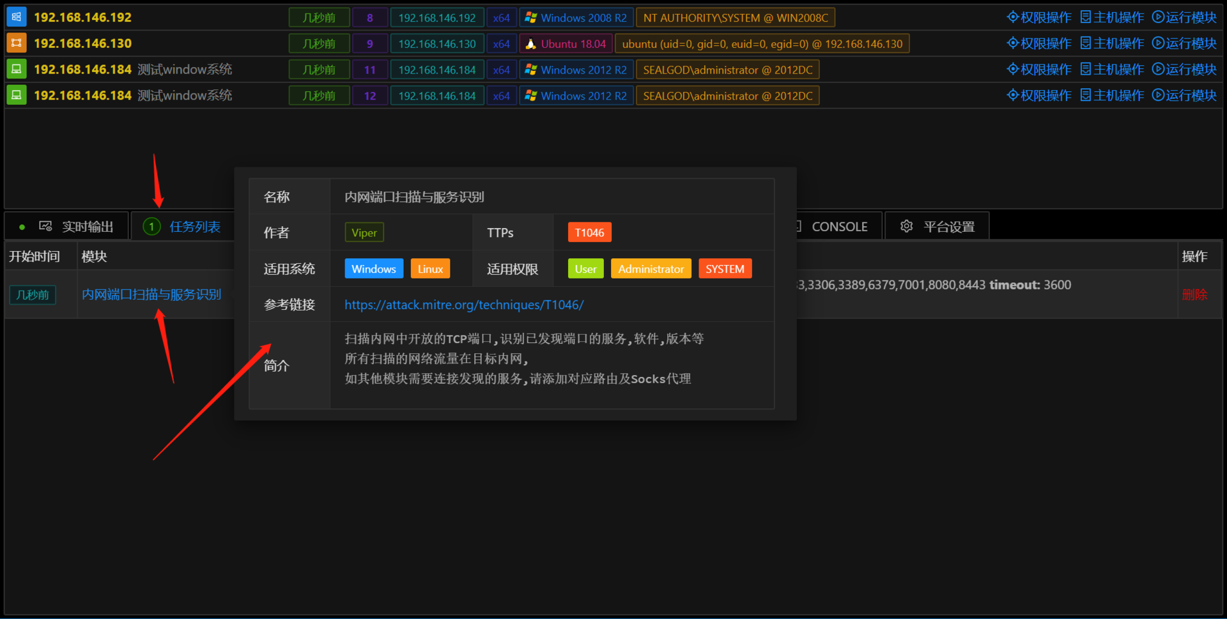The width and height of the screenshot is (1227, 619).
Task: Click the Viper author tag
Action: tap(364, 232)
